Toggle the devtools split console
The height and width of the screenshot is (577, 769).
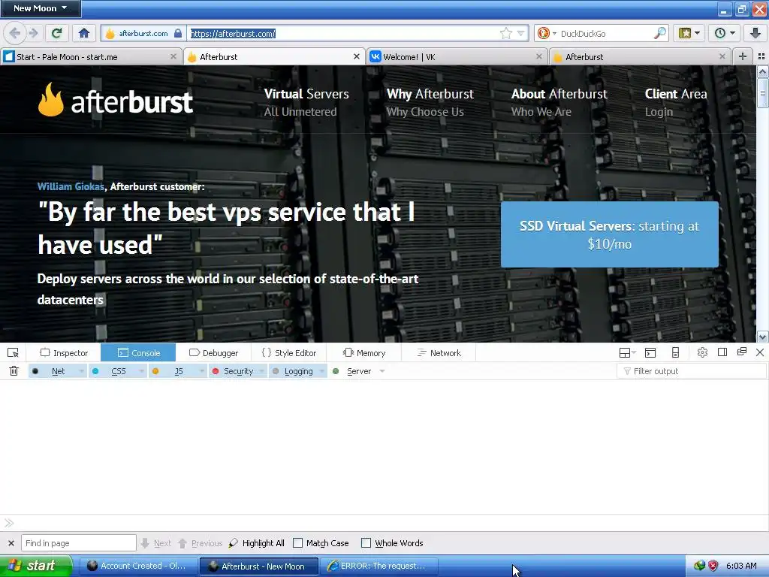(650, 353)
